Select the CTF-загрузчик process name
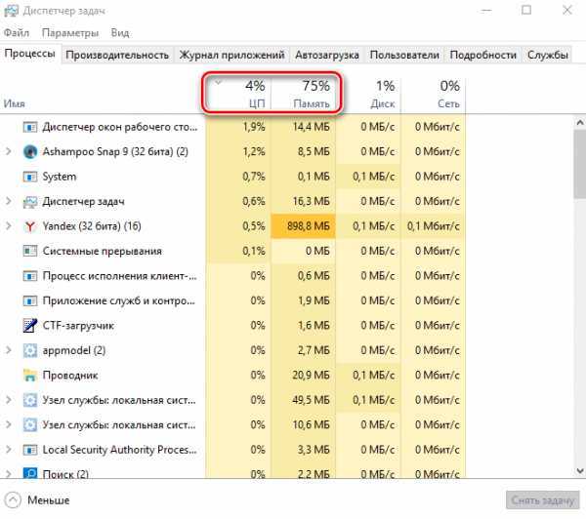Screen dimensions: 586x519 pos(78,326)
